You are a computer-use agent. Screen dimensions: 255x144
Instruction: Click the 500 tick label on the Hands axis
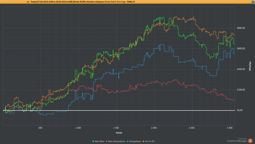click(x=40, y=128)
